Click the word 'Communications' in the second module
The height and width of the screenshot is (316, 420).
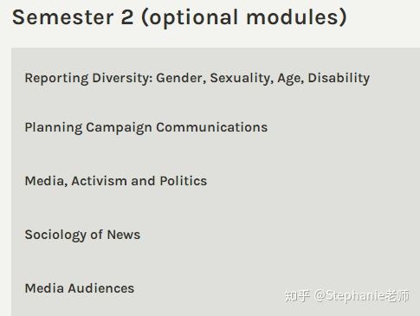212,127
